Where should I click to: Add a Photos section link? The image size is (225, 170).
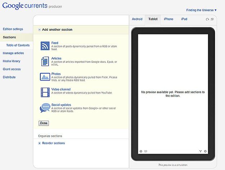coord(56,74)
